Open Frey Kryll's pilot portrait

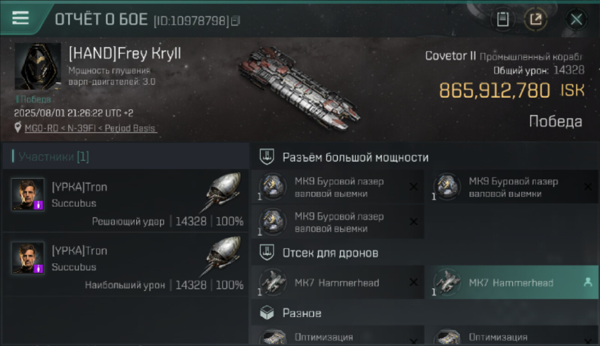pyautogui.click(x=37, y=66)
